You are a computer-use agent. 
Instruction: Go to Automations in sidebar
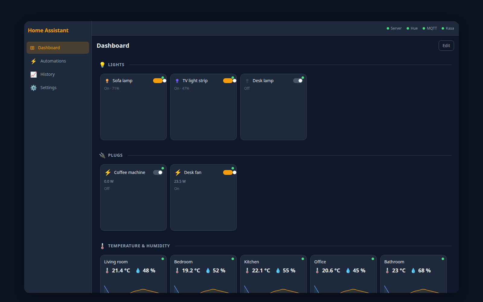pos(58,61)
